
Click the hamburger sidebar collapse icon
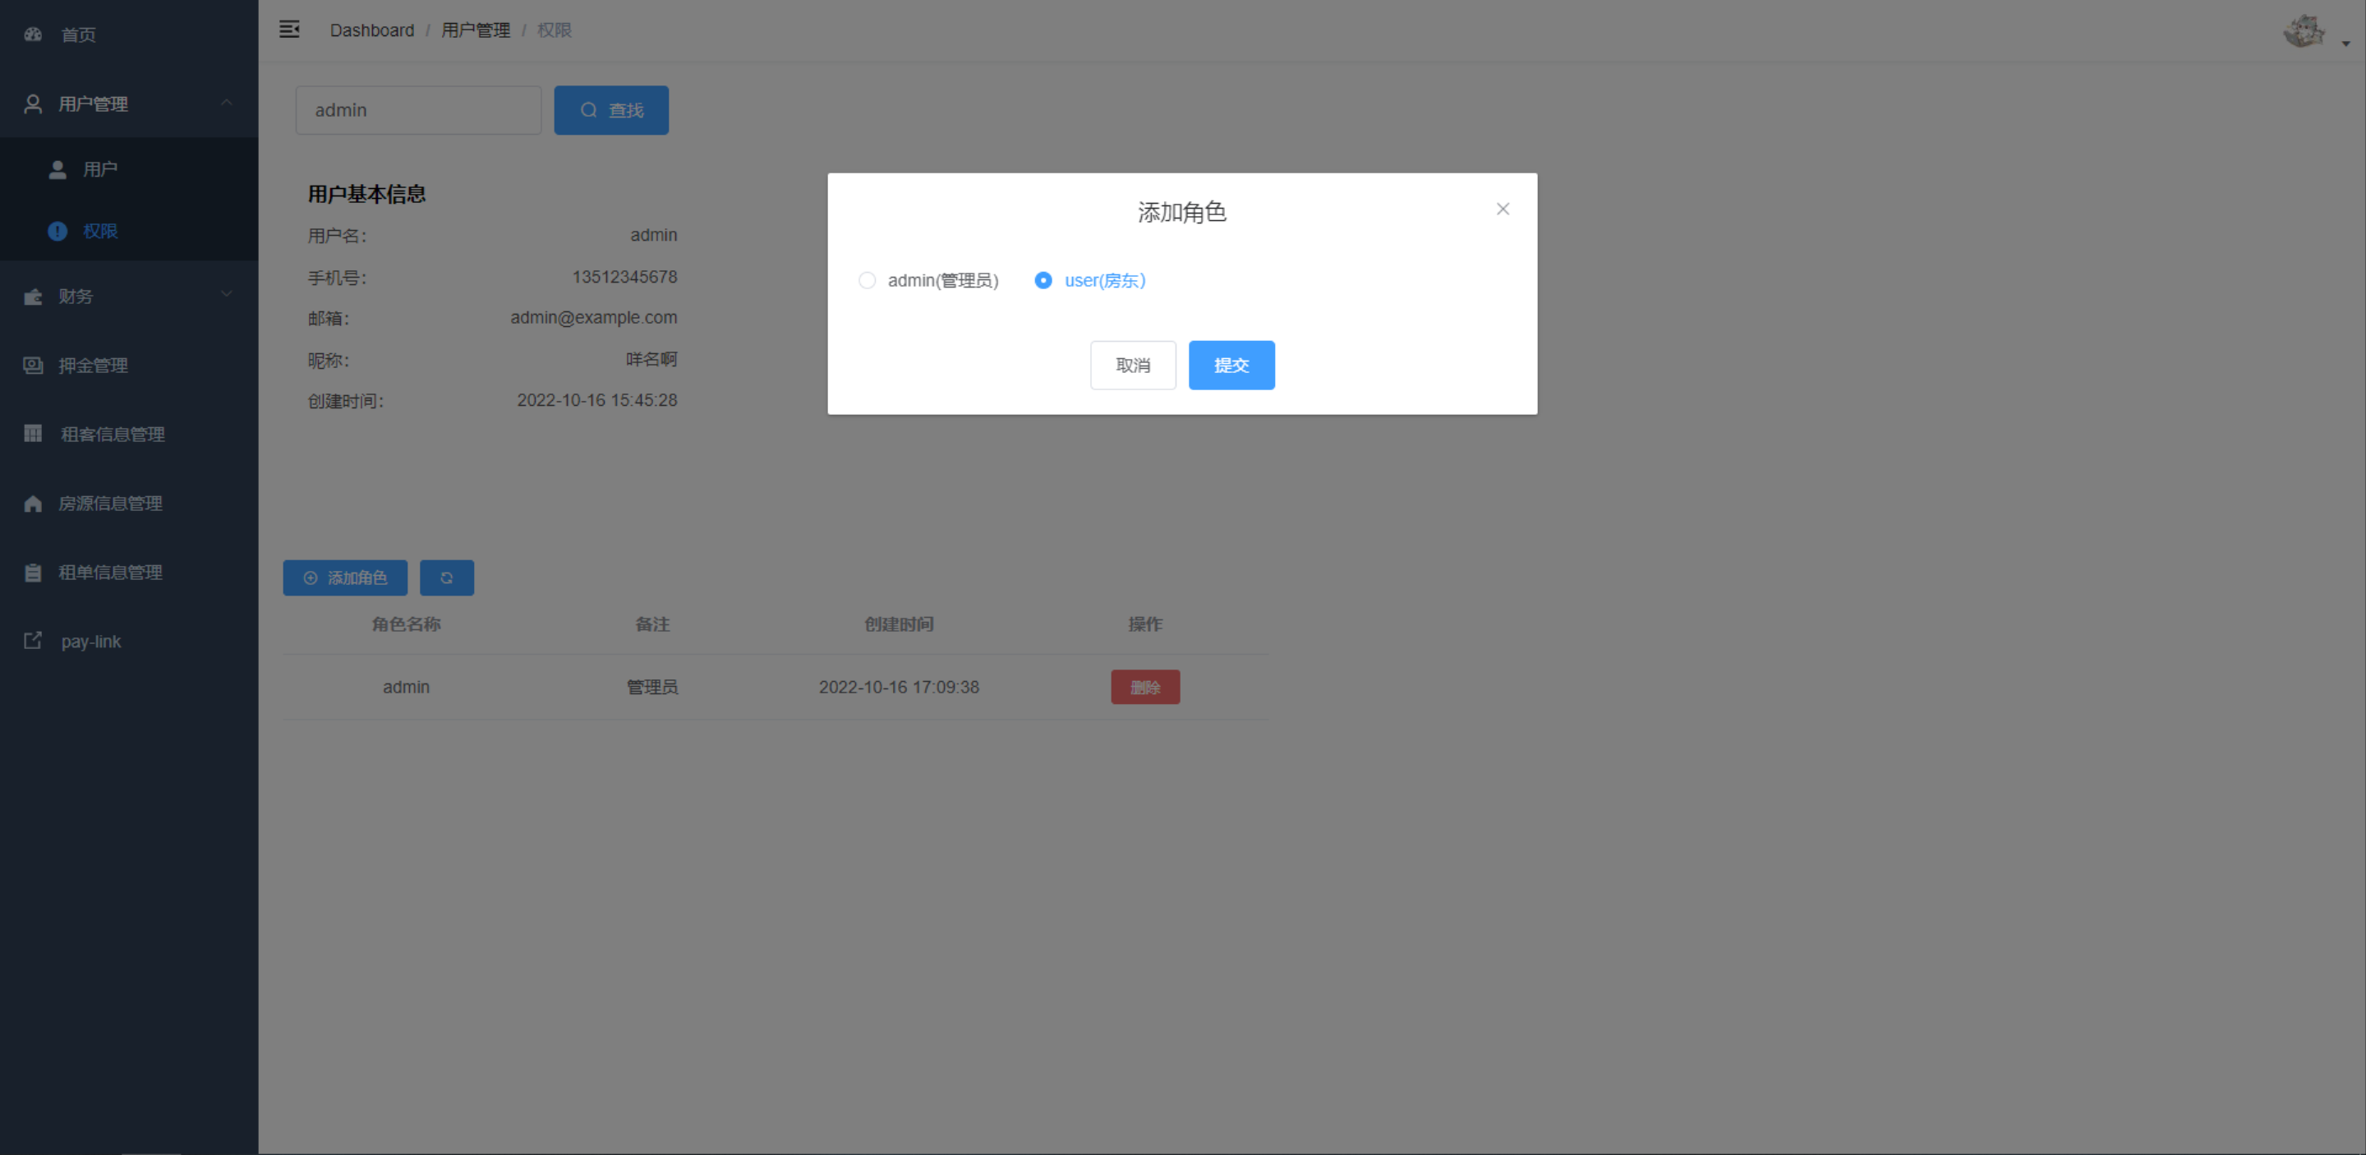289,30
